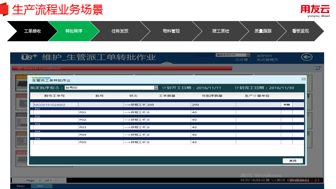336x189 pixels.
Task: Switch to the WIP tab
Action: (41, 186)
